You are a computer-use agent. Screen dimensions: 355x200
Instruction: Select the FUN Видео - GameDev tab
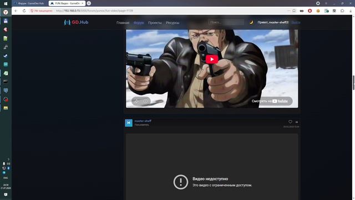(67, 3)
